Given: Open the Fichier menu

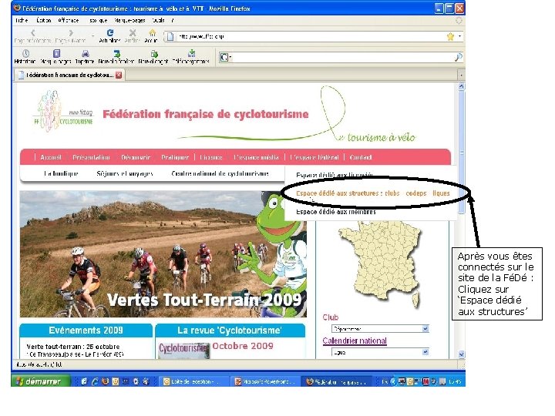Looking at the screenshot, I should point(22,20).
